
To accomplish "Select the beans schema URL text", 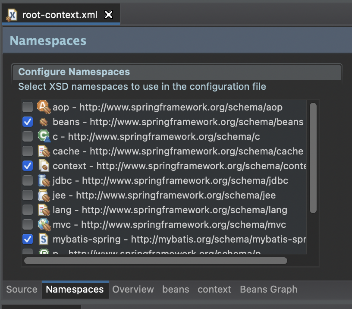I will click(x=197, y=122).
